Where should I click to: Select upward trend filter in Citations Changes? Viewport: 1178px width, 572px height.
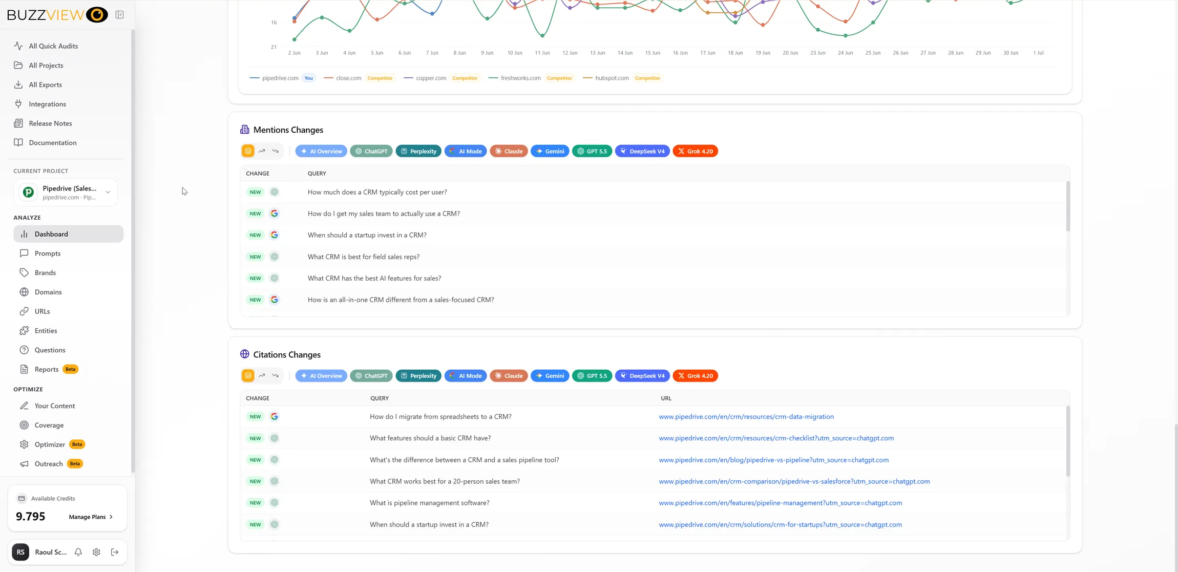click(262, 376)
